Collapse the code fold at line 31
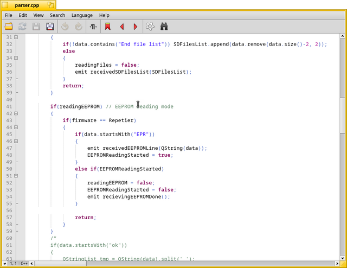This screenshot has height=268, width=347. click(x=16, y=37)
